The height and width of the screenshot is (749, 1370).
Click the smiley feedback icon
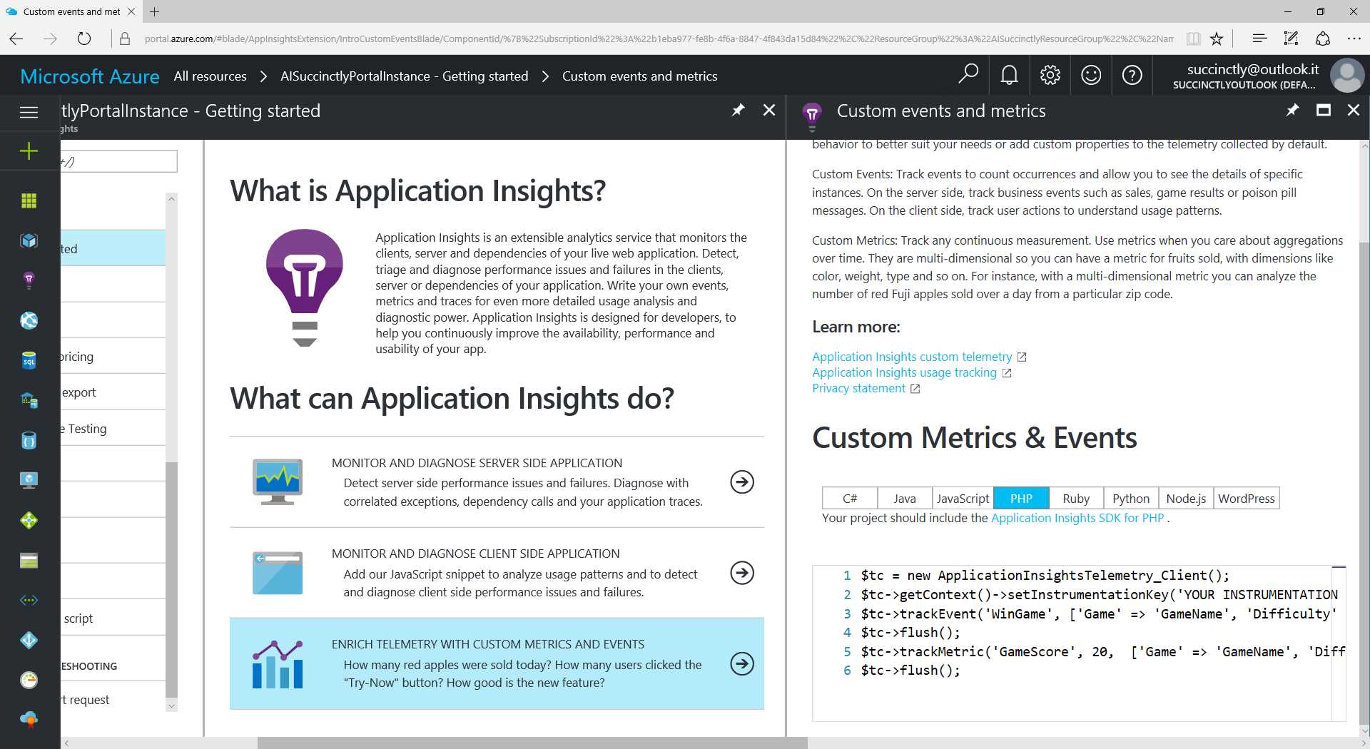[1091, 75]
